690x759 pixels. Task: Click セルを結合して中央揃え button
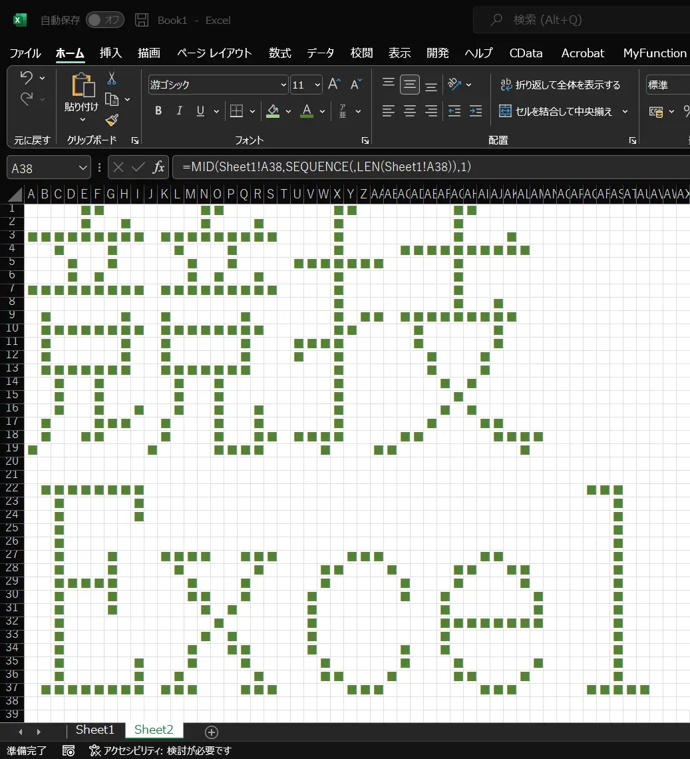[556, 111]
